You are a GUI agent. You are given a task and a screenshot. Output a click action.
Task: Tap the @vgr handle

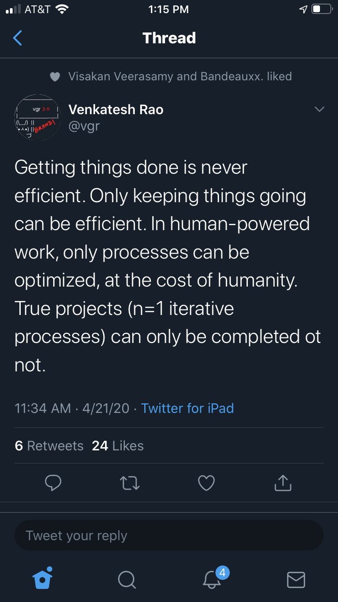[84, 126]
